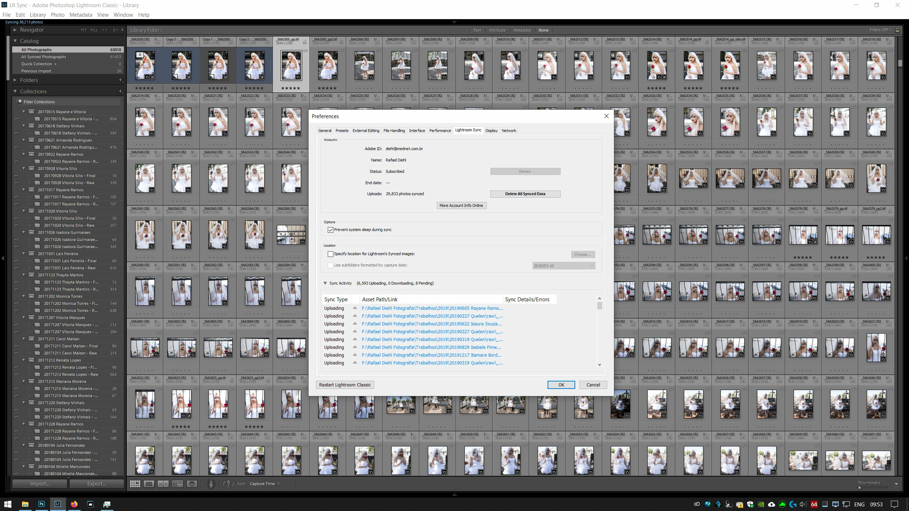
Task: Open Survey view icon
Action: coord(178,484)
